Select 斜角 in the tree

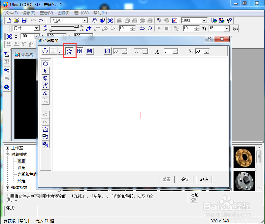(21, 168)
